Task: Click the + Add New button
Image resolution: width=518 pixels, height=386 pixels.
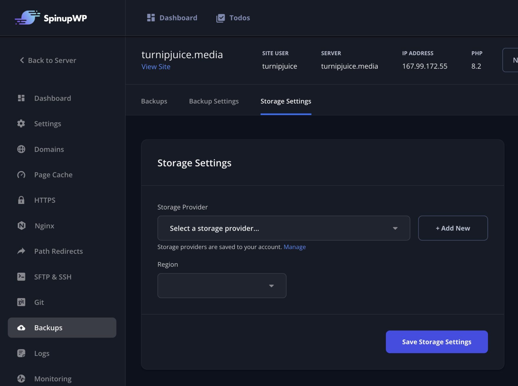Action: (453, 228)
